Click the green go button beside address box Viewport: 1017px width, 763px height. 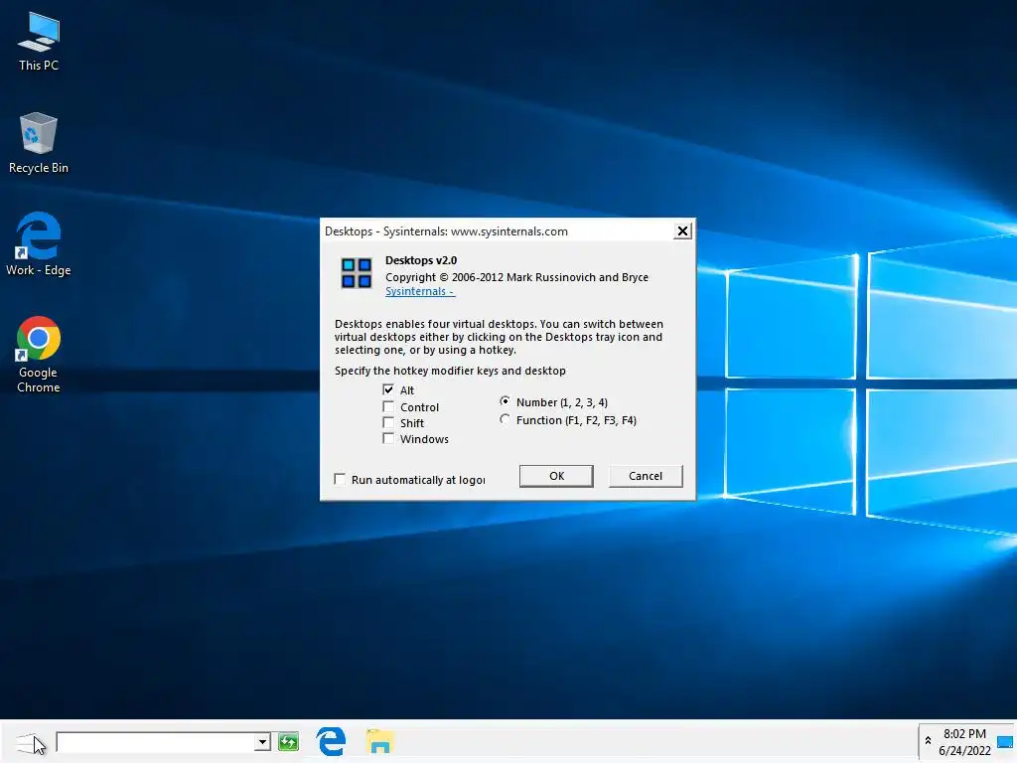(288, 741)
